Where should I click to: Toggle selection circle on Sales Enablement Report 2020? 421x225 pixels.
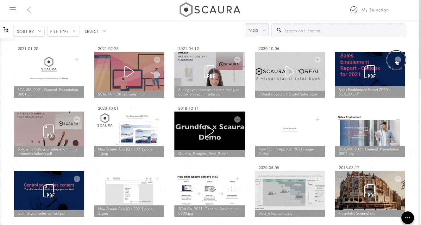coord(398,60)
